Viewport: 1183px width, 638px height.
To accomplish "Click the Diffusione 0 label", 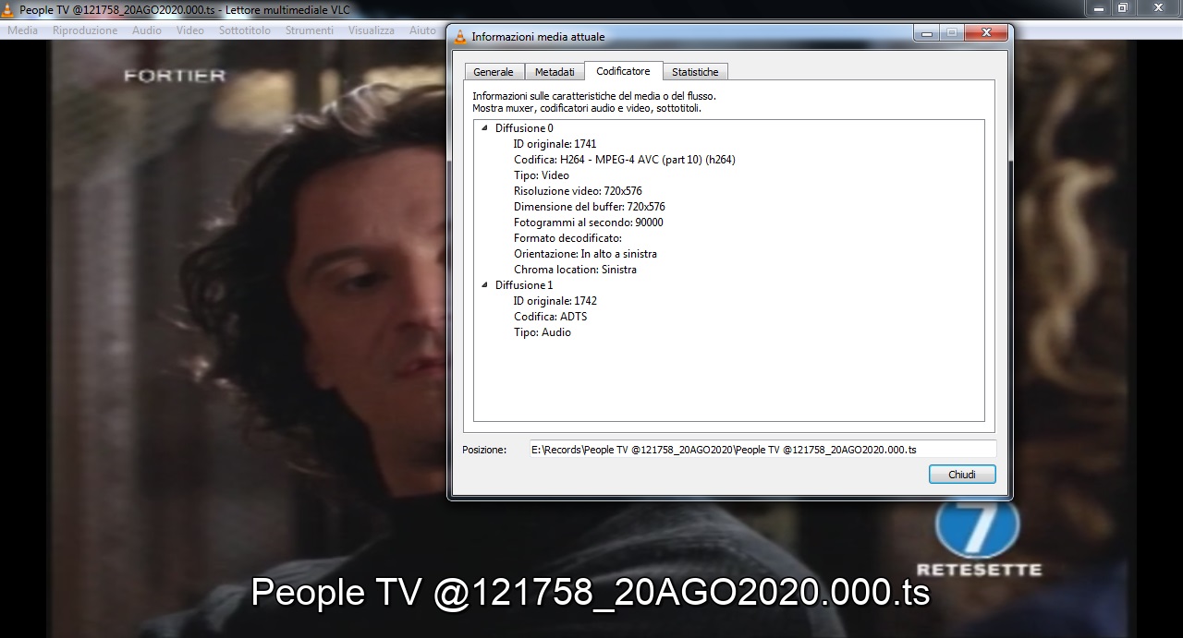I will (524, 128).
